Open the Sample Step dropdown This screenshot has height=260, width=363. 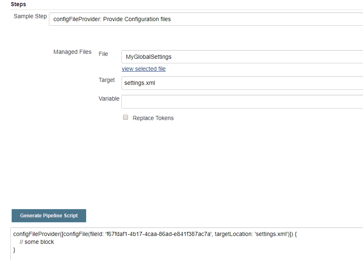click(206, 19)
